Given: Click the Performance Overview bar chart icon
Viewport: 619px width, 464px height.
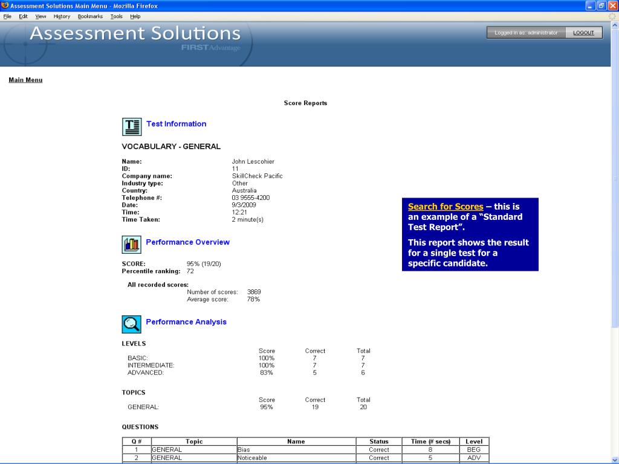Looking at the screenshot, I should [x=131, y=245].
